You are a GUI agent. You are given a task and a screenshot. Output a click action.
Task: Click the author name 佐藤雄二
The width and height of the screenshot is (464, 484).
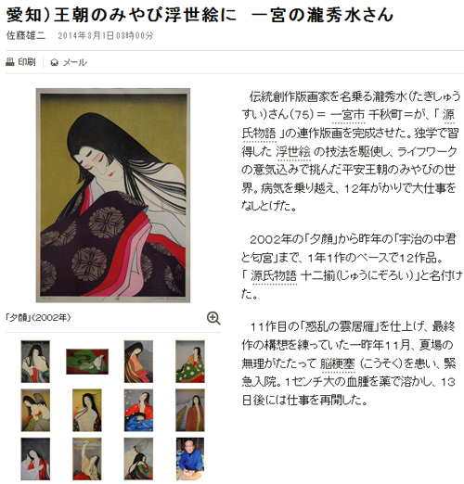tap(26, 36)
